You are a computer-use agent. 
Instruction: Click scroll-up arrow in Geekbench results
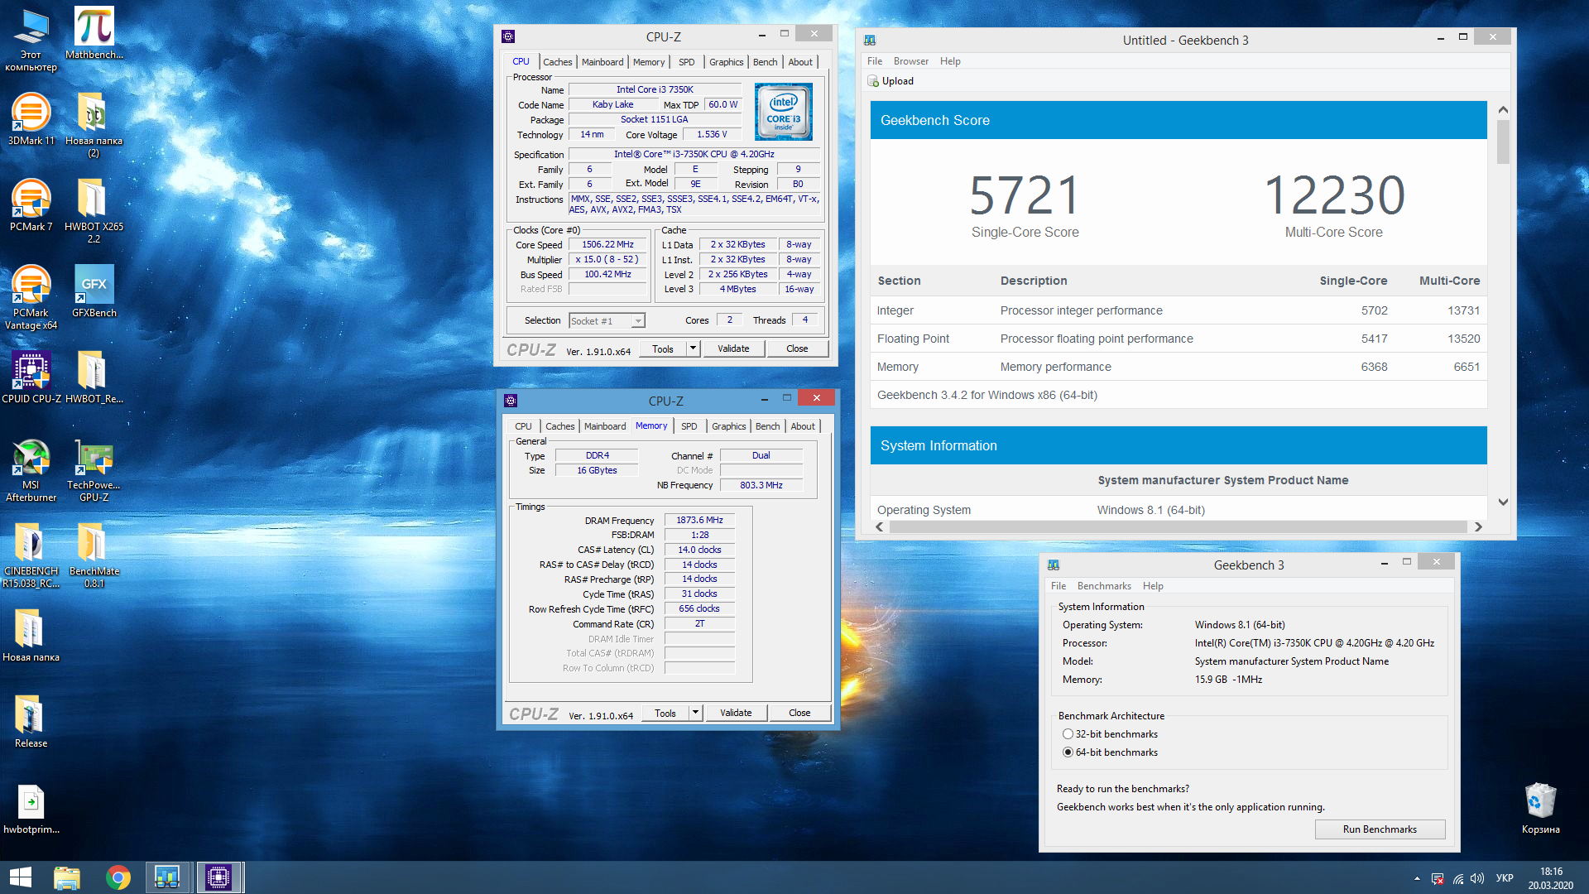coord(1503,110)
